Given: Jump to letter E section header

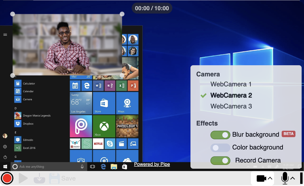Looking at the screenshot, I should 16,133.
